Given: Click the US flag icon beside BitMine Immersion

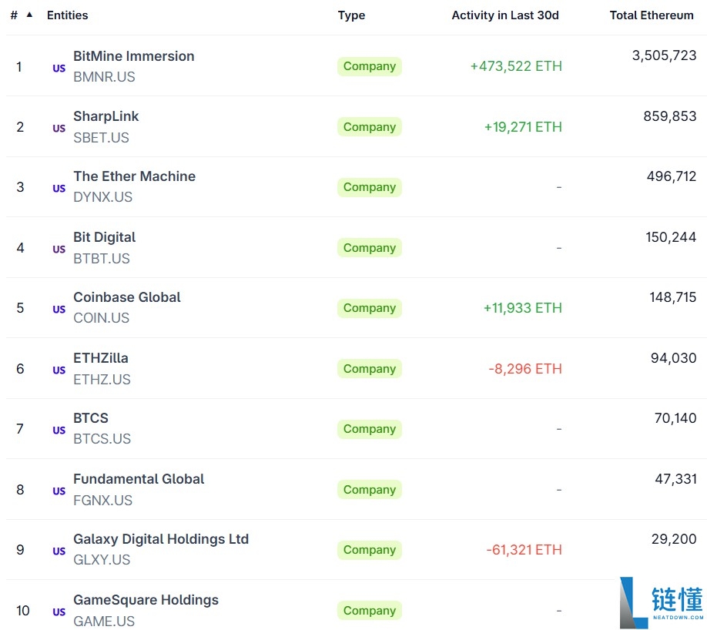Looking at the screenshot, I should [x=59, y=68].
